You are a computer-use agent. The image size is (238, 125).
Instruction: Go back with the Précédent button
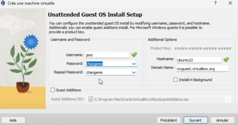[x=169, y=120]
